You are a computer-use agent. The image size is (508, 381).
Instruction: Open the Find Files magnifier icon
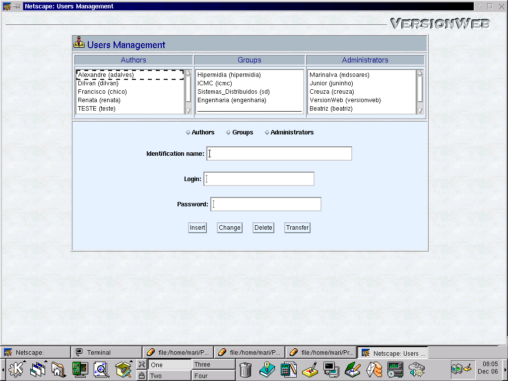point(101,369)
